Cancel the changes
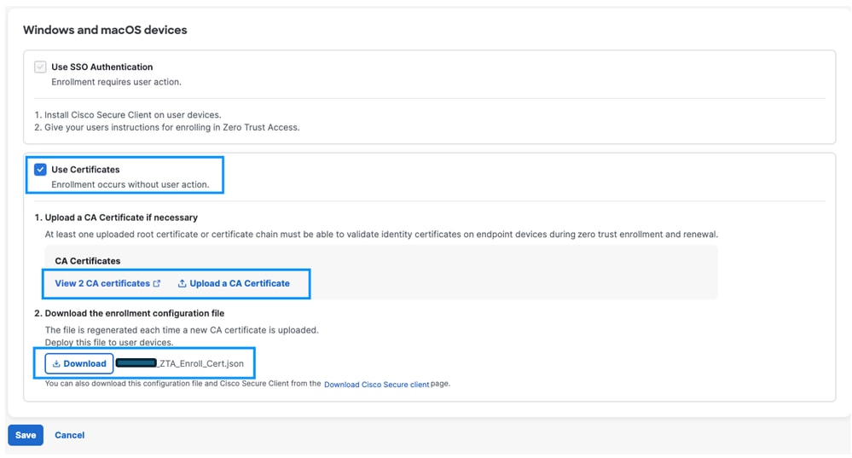The image size is (852, 458). pos(70,435)
